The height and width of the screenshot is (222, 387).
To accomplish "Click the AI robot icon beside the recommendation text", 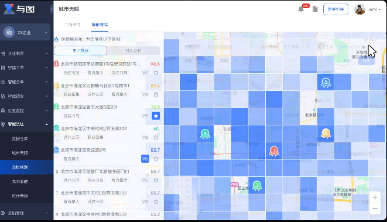I will (56, 39).
